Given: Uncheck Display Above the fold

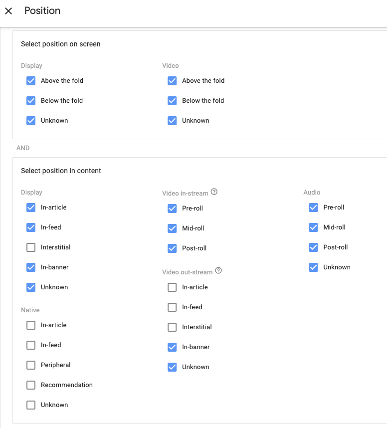Looking at the screenshot, I should point(31,80).
